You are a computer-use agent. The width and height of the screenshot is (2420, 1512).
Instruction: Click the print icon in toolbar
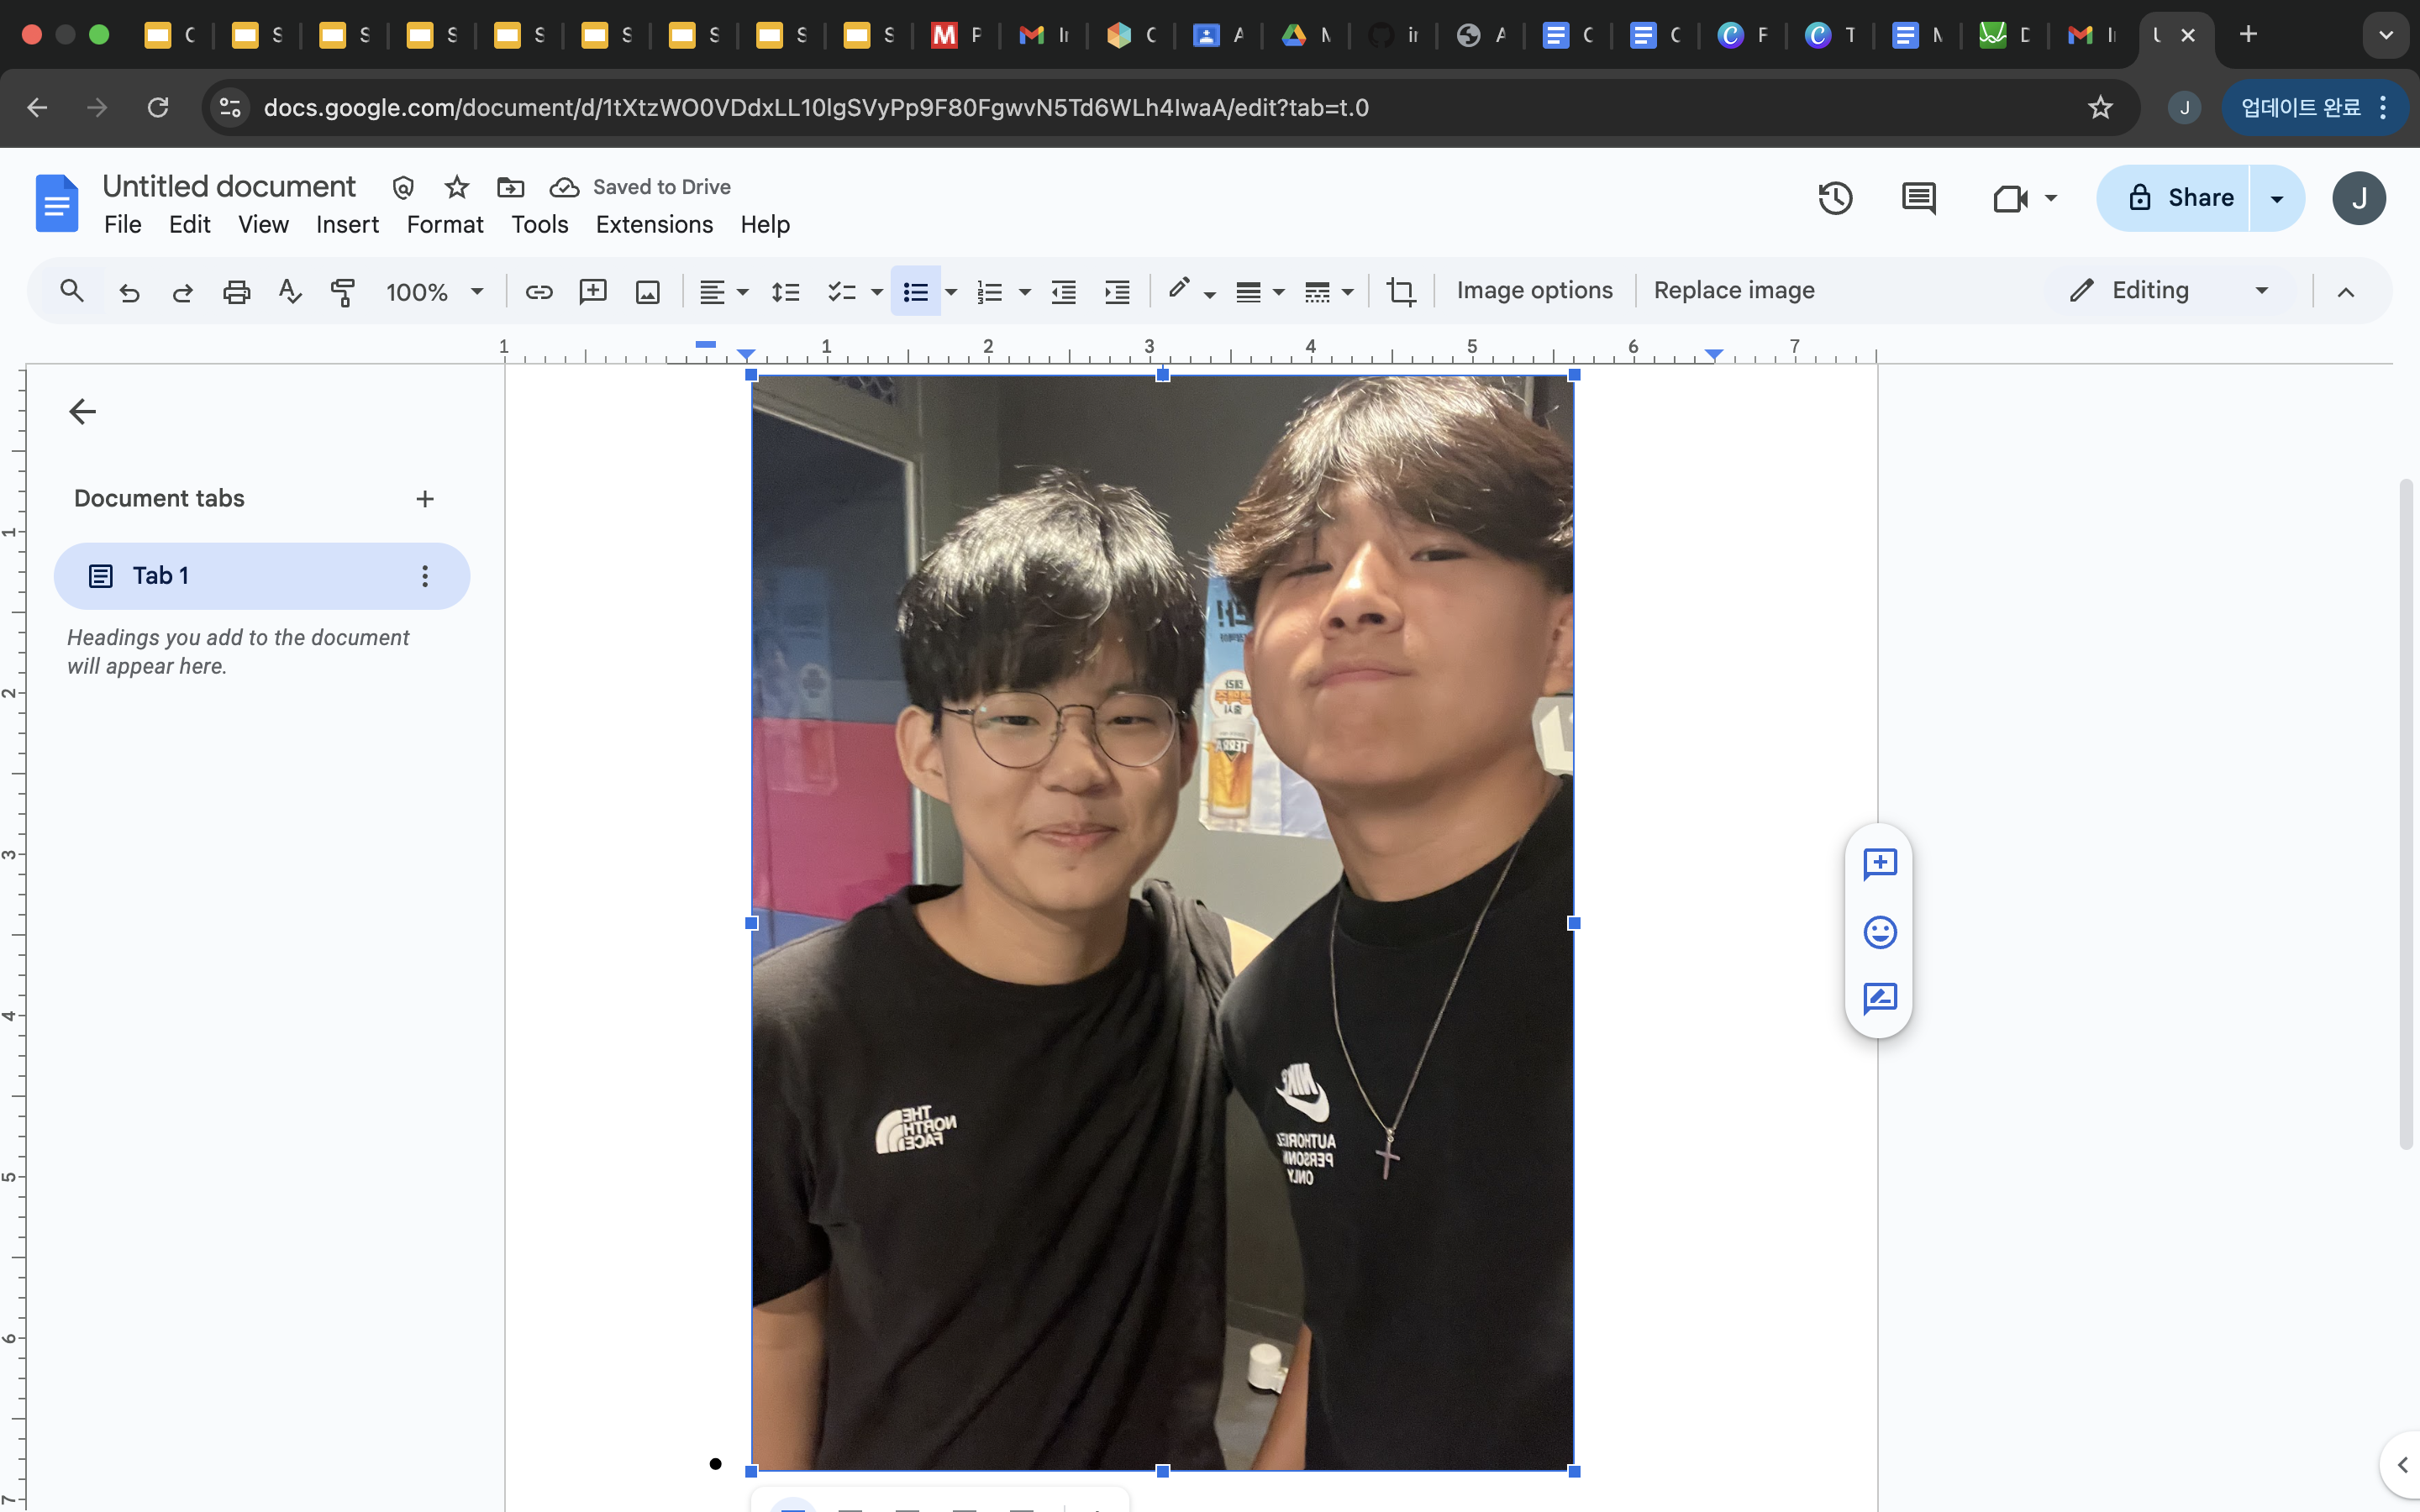[x=236, y=291]
